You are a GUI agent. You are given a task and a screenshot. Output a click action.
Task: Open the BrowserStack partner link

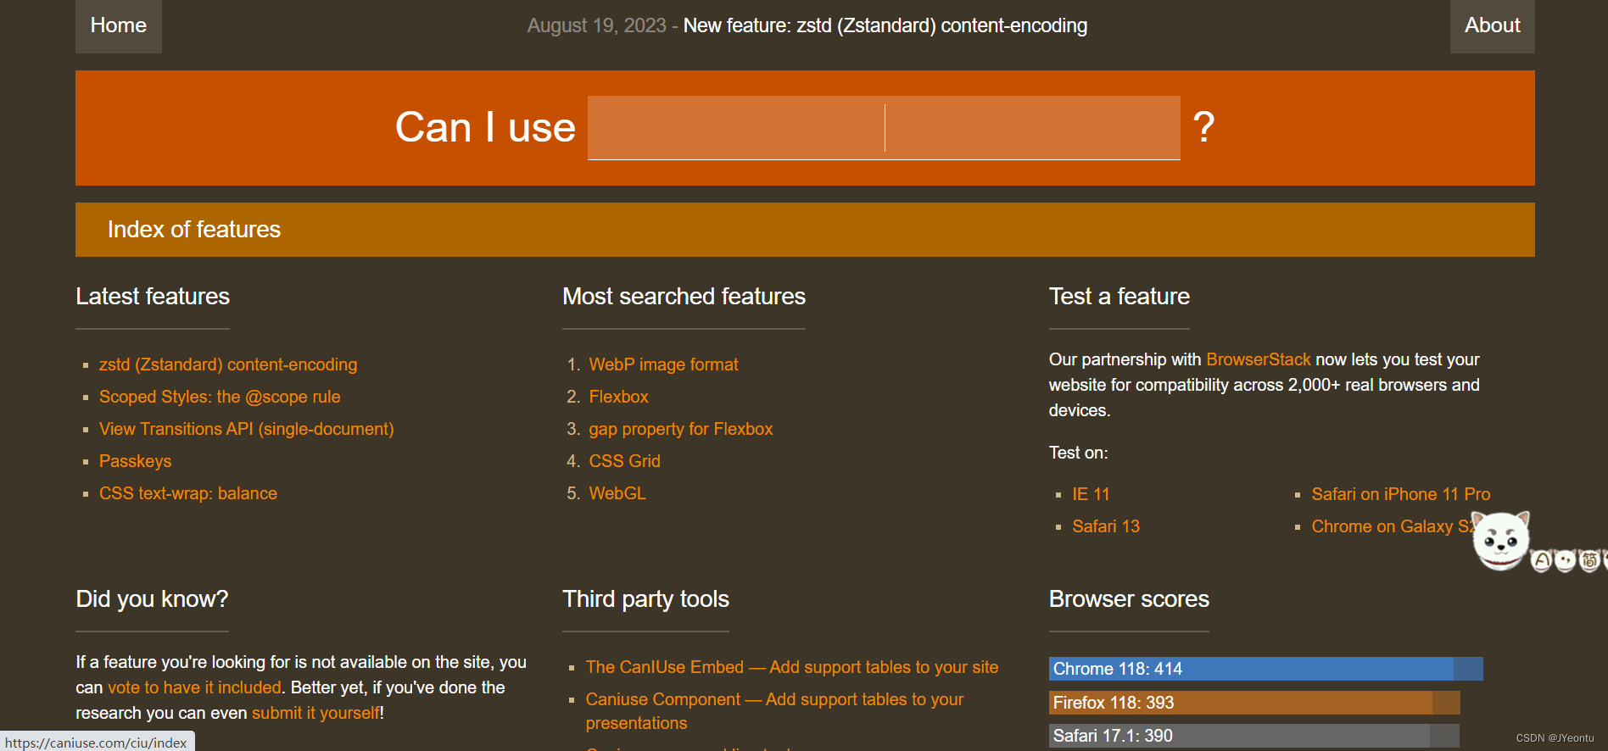1258,359
